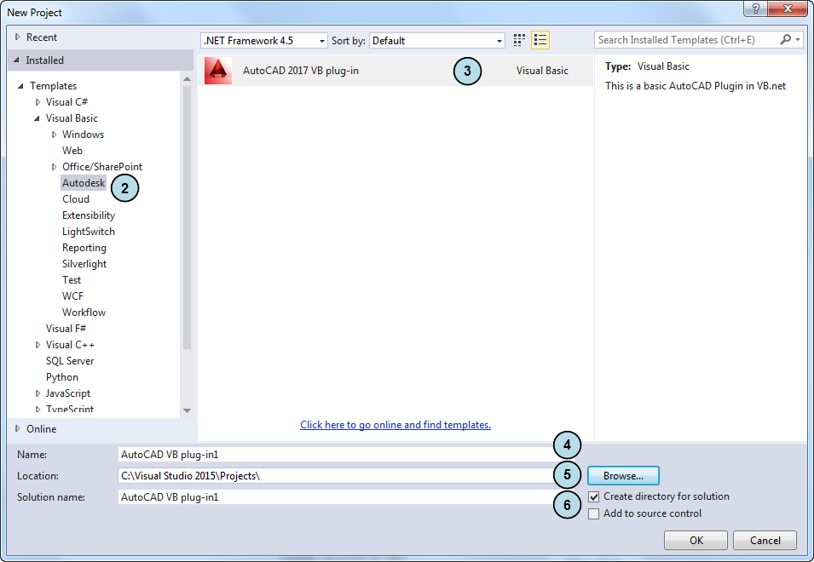The width and height of the screenshot is (814, 562).
Task: Select the SQL Server node
Action: 70,361
